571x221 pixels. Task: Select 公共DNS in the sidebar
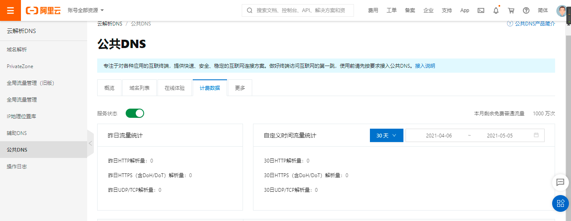44,150
